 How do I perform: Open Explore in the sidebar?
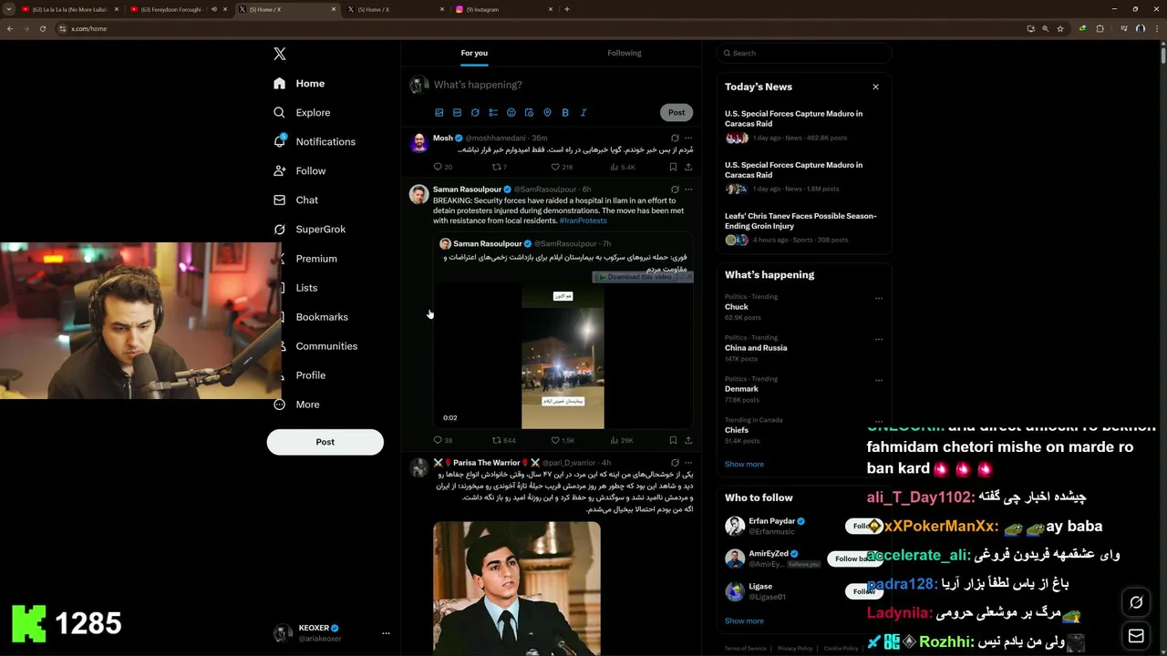[302, 112]
